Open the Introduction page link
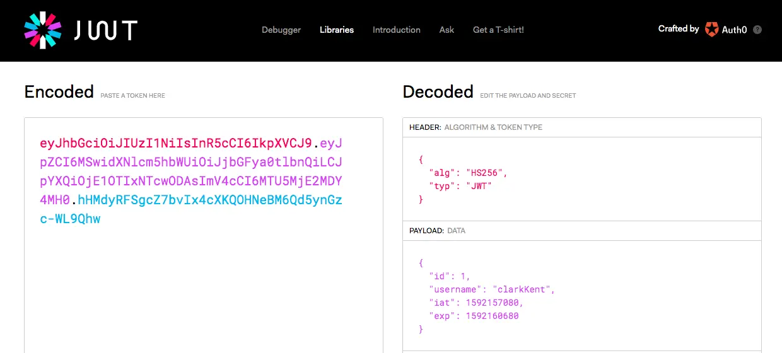 point(396,30)
